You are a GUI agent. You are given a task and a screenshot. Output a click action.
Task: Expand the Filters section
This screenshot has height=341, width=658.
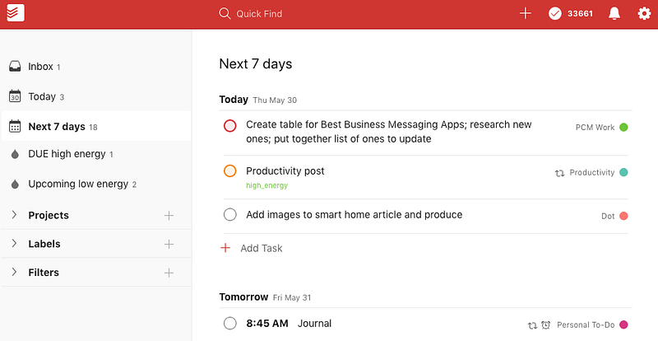(14, 273)
